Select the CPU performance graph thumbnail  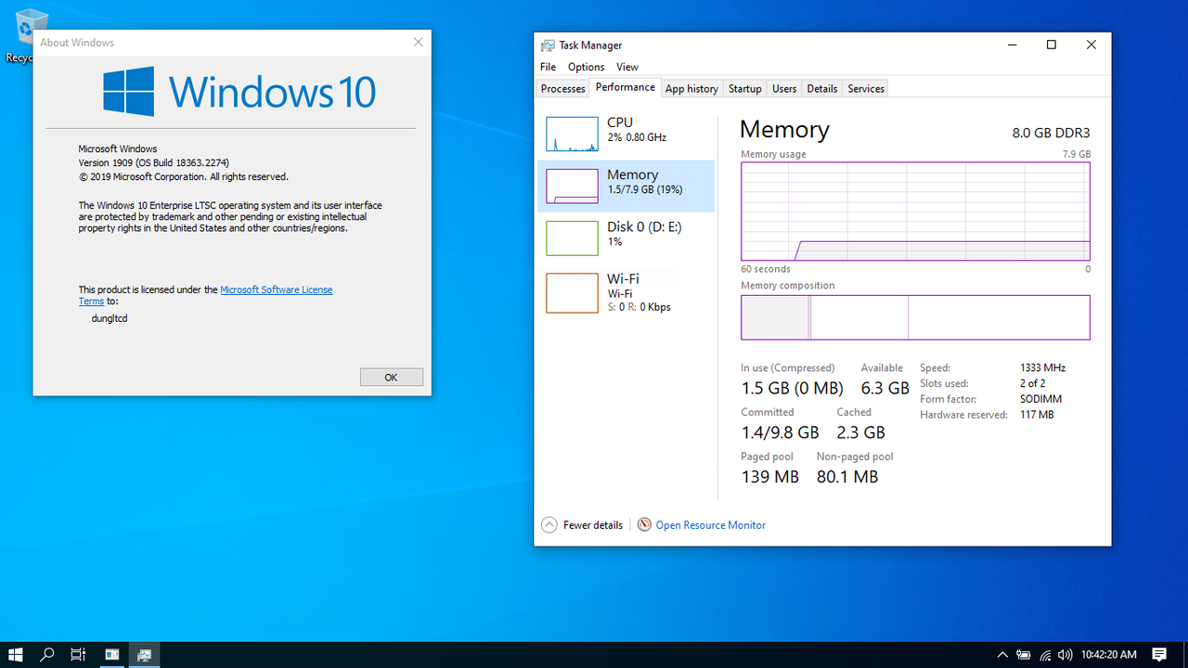point(572,134)
